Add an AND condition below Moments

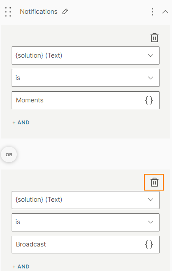(x=21, y=123)
